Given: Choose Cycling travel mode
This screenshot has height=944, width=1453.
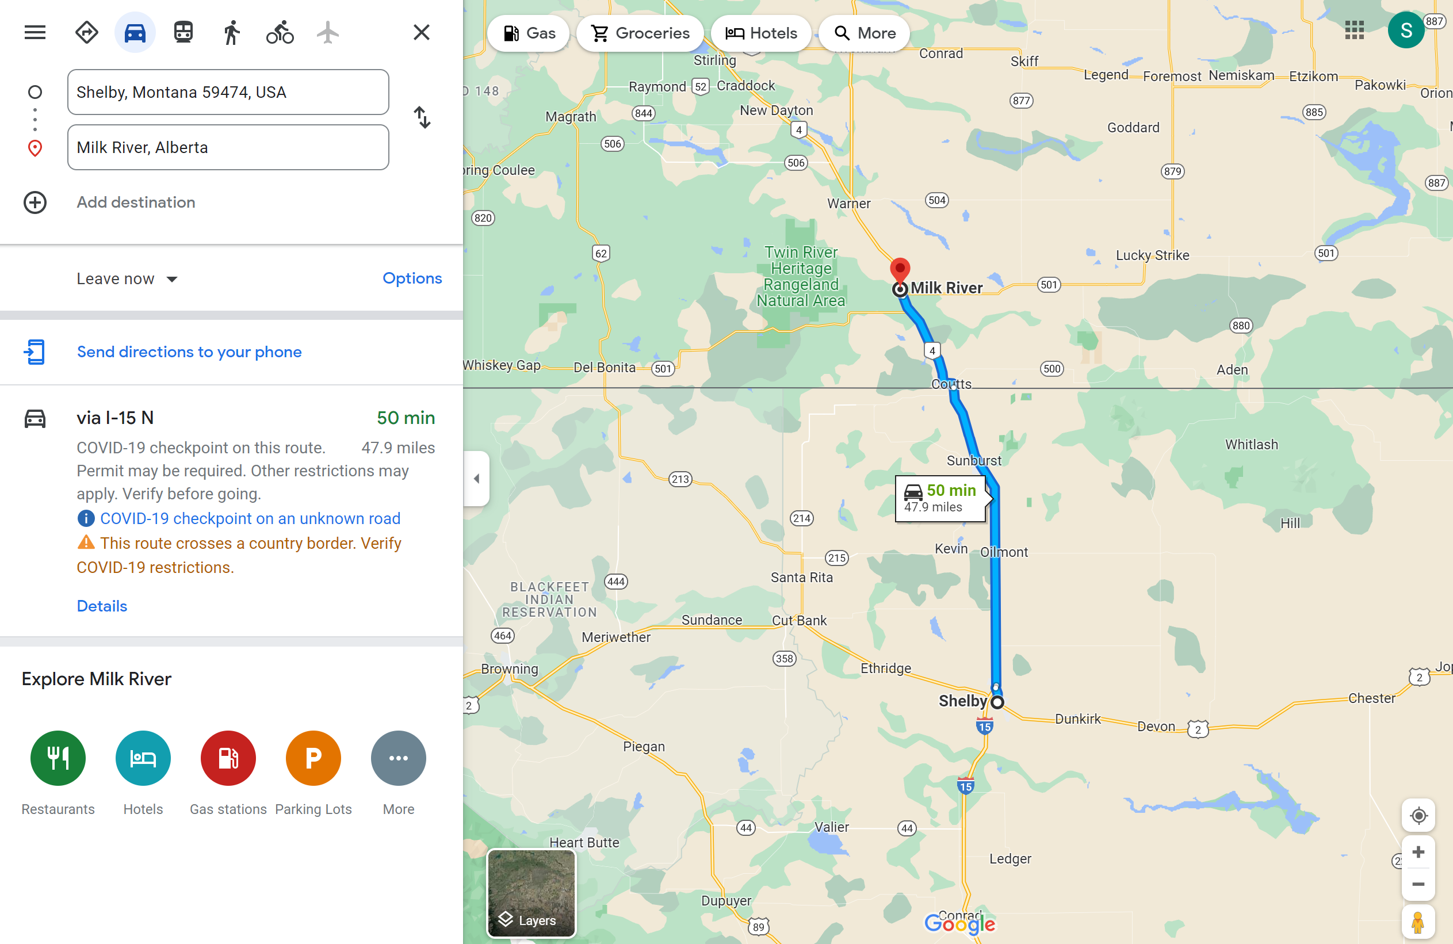Looking at the screenshot, I should click(280, 32).
